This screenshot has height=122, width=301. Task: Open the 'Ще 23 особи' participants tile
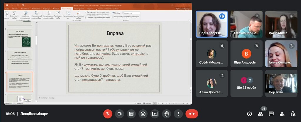246,83
